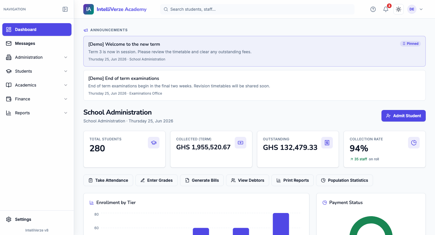Click the Total Students graduation cap icon

154,143
